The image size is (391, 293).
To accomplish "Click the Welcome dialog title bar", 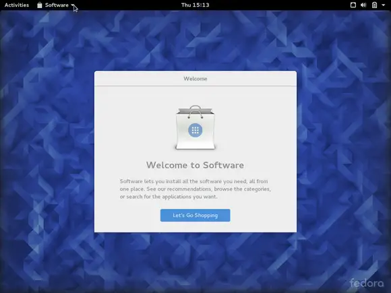I will [x=195, y=79].
